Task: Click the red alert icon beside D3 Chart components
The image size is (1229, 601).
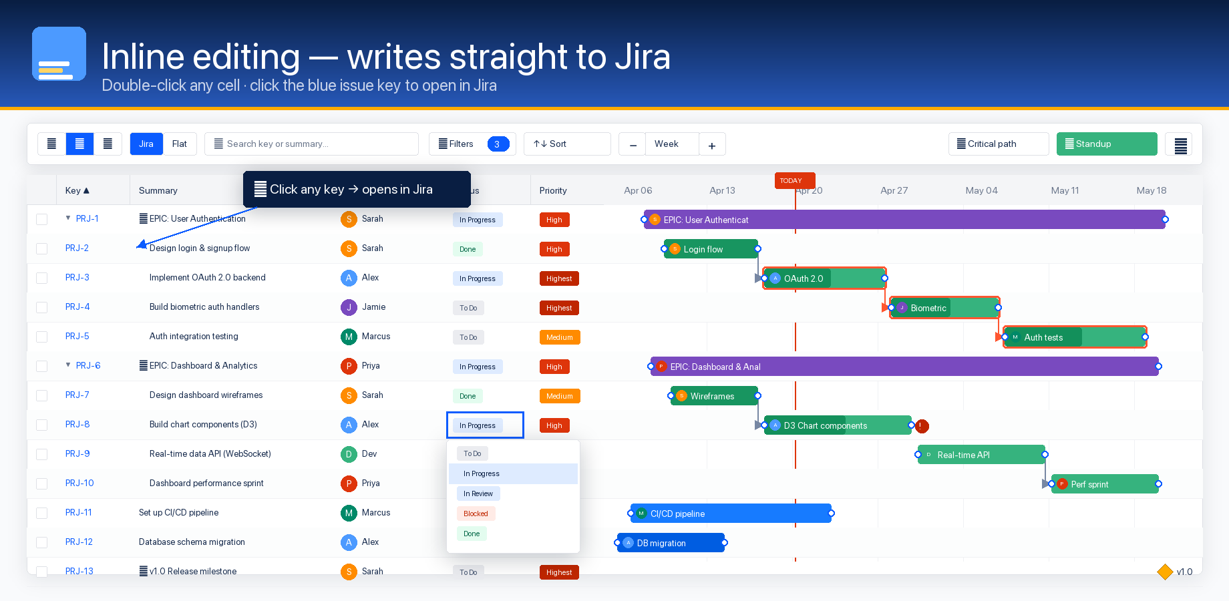Action: tap(922, 425)
